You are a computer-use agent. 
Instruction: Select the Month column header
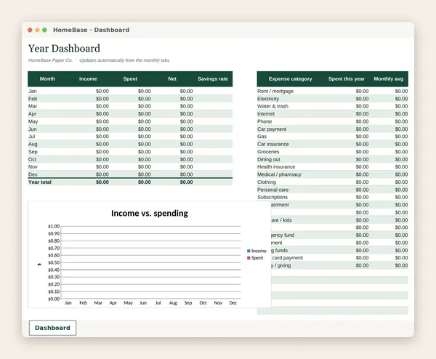(x=47, y=78)
